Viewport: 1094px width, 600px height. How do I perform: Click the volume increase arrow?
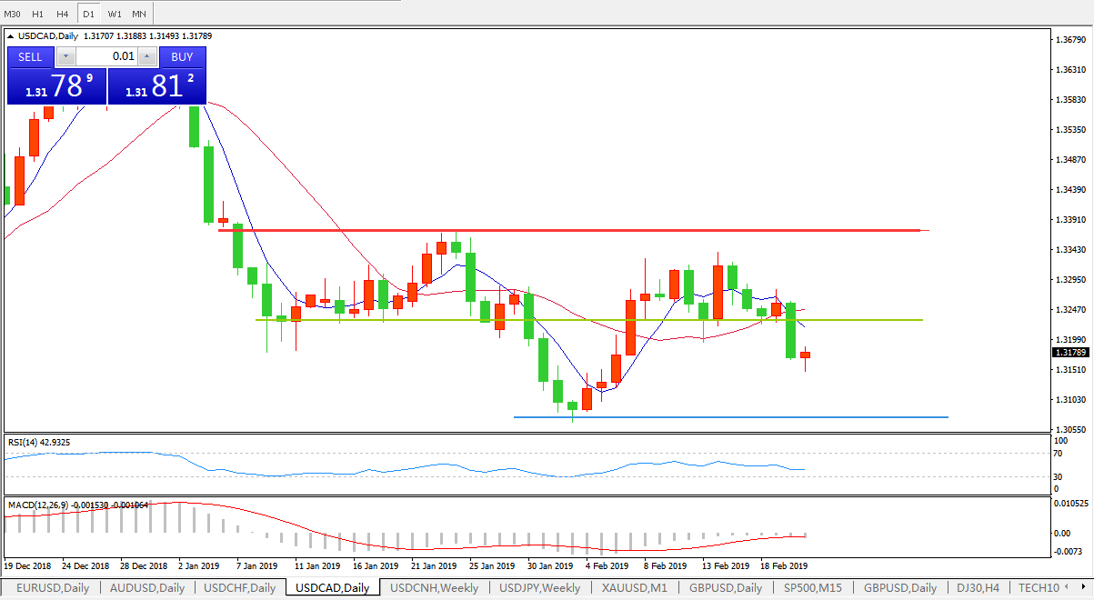pyautogui.click(x=147, y=56)
